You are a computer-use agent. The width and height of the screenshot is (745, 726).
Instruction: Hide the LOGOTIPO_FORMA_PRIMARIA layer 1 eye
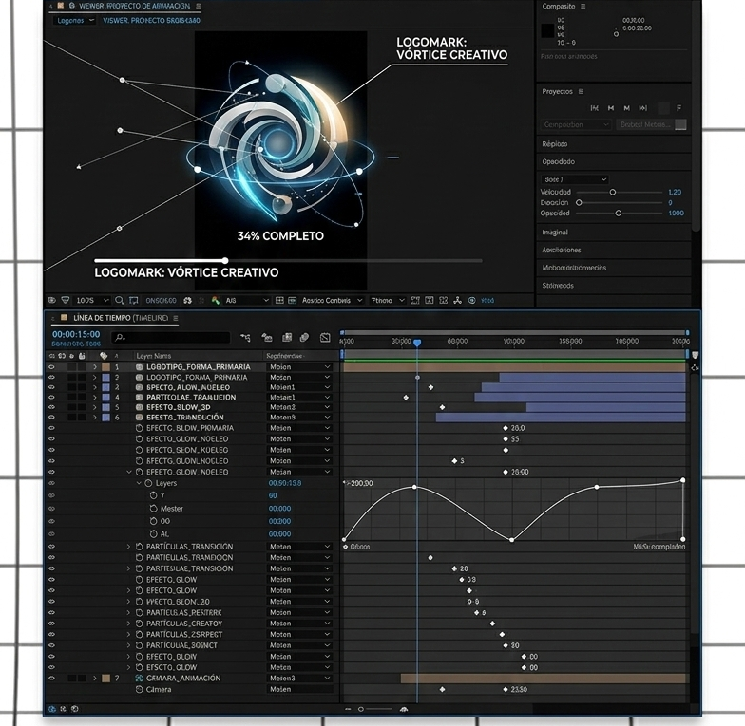[51, 367]
